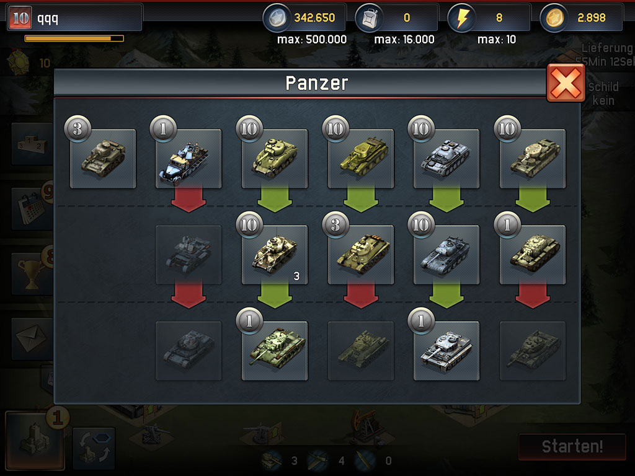Click the player name qqq panel
The height and width of the screenshot is (476, 635).
coord(75,18)
